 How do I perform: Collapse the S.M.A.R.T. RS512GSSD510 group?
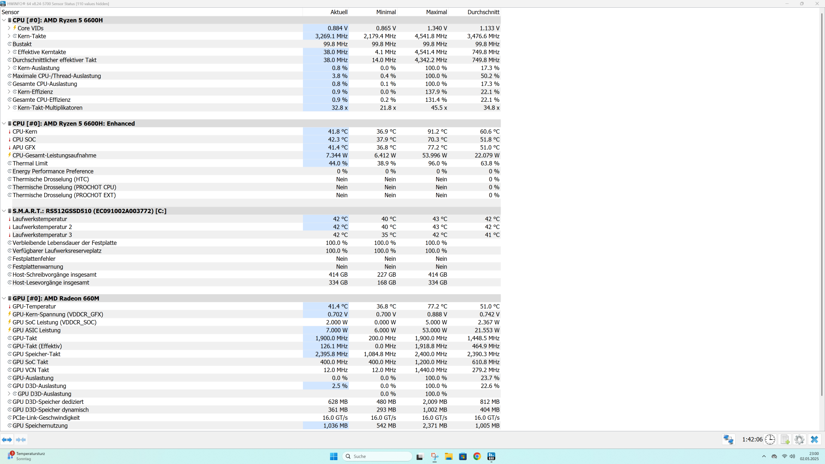point(4,211)
